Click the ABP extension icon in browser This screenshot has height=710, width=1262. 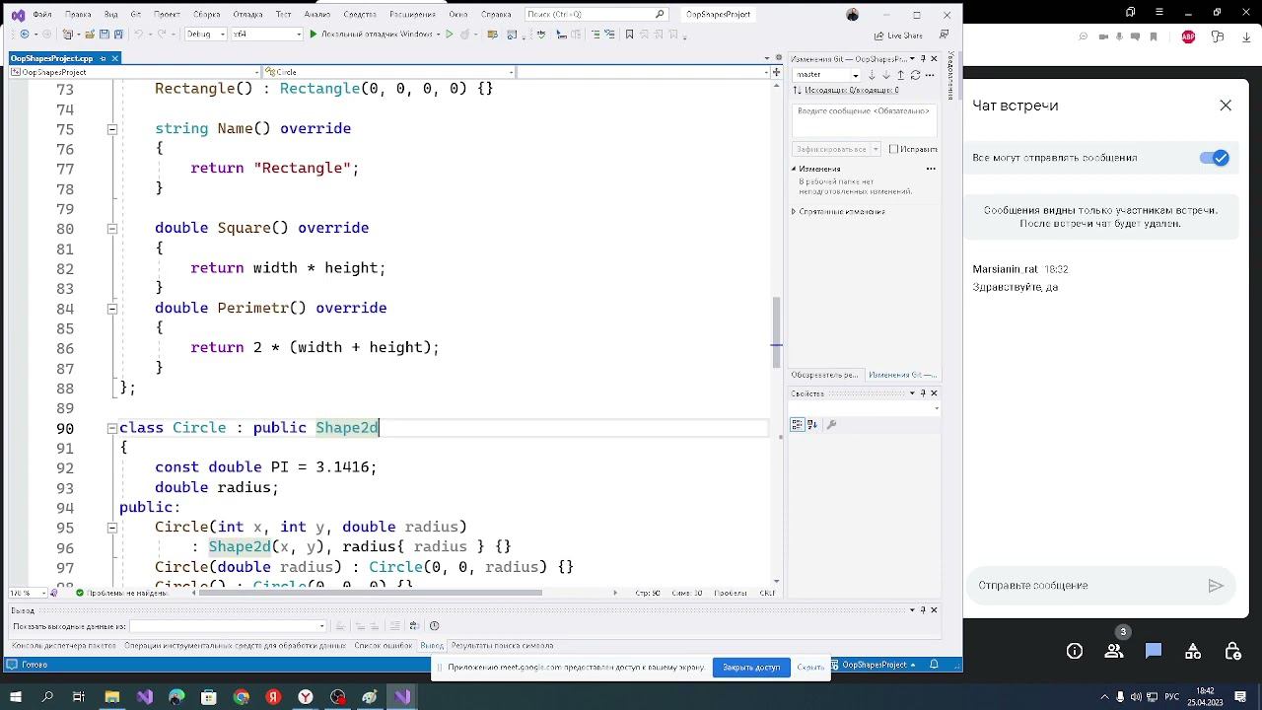click(1188, 36)
